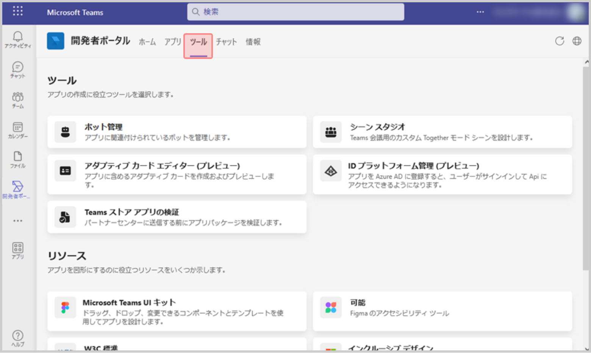Click text アプリの作成に役立つツールを選択します。
The image size is (591, 353).
pyautogui.click(x=110, y=95)
